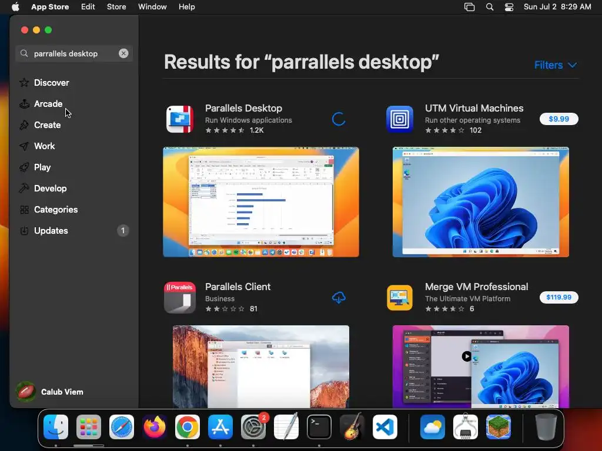Open the cloud weather app in Dock
This screenshot has height=451, width=602.
coord(433,427)
